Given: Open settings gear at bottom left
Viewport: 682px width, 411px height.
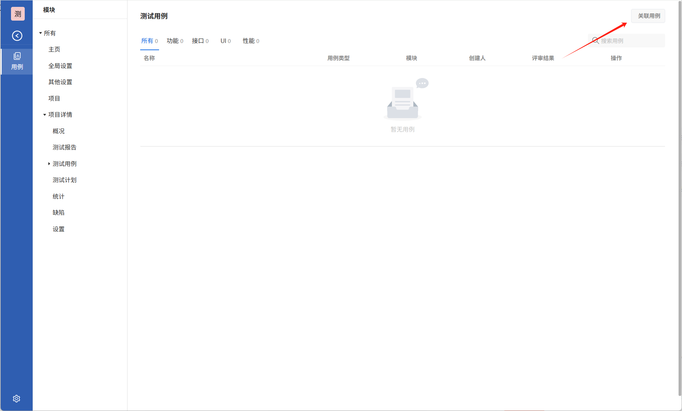Looking at the screenshot, I should (16, 398).
